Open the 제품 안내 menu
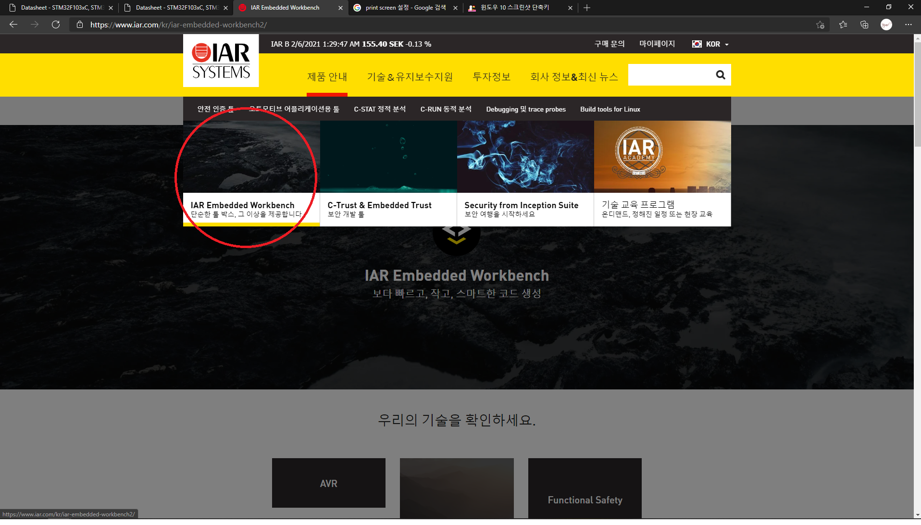Screen dimensions: 921x525 (x=327, y=77)
